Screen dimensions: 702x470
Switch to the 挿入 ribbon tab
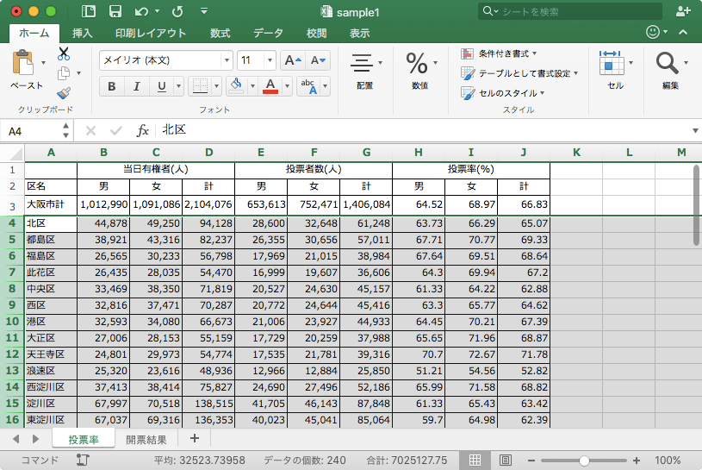click(83, 33)
